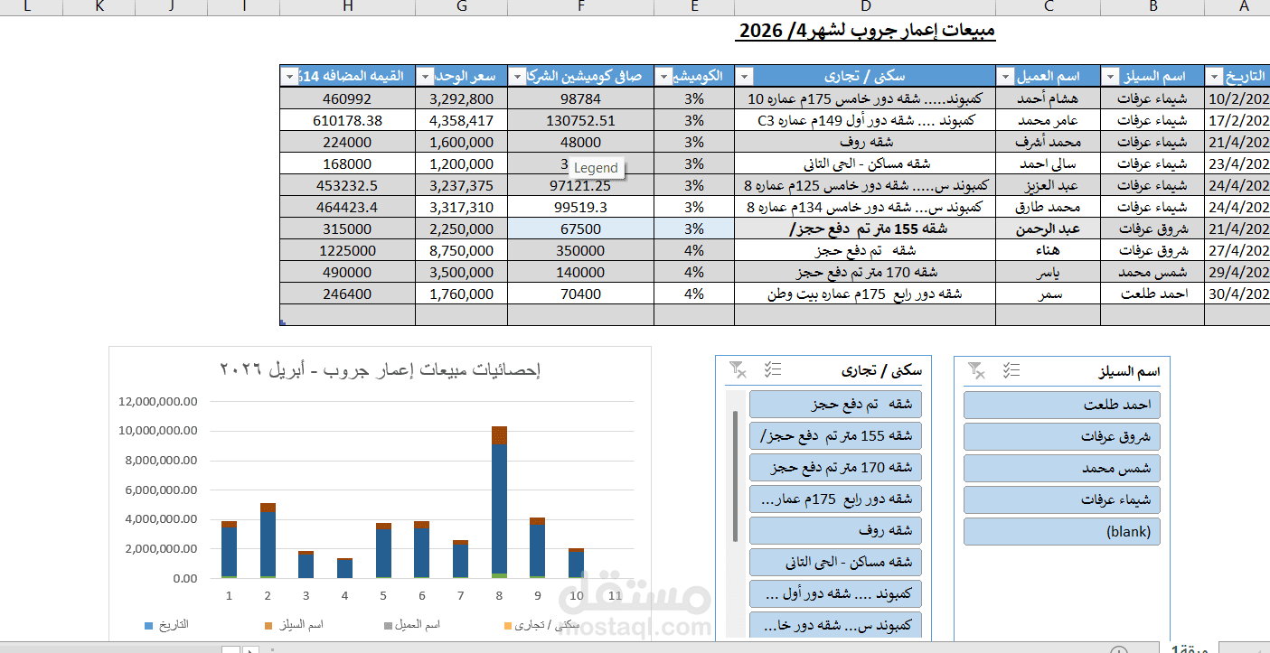Open اسم السيلز column filter dropdown
This screenshot has width=1270, height=653.
coord(1109,76)
